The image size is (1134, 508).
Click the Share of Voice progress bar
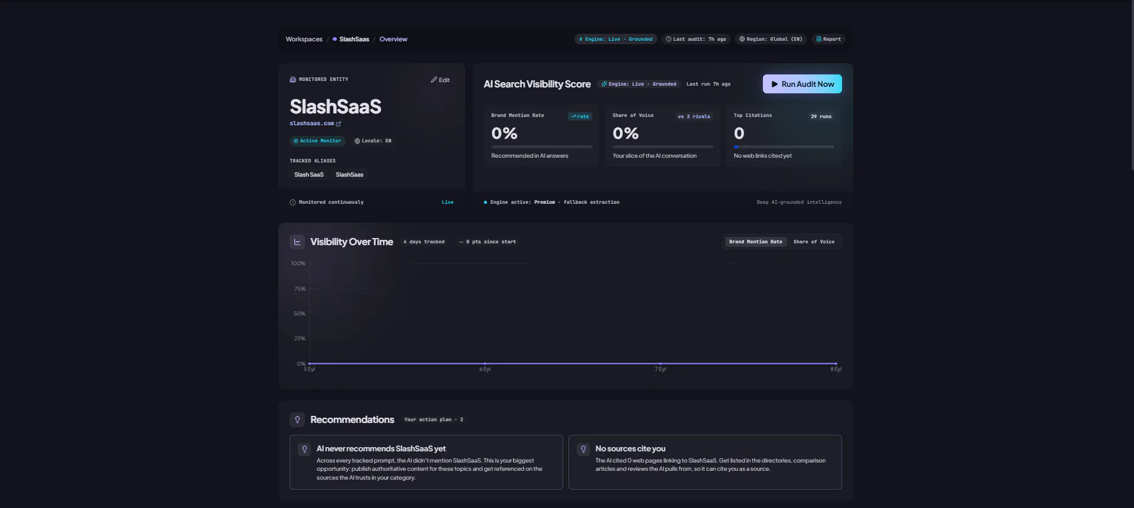tap(663, 146)
